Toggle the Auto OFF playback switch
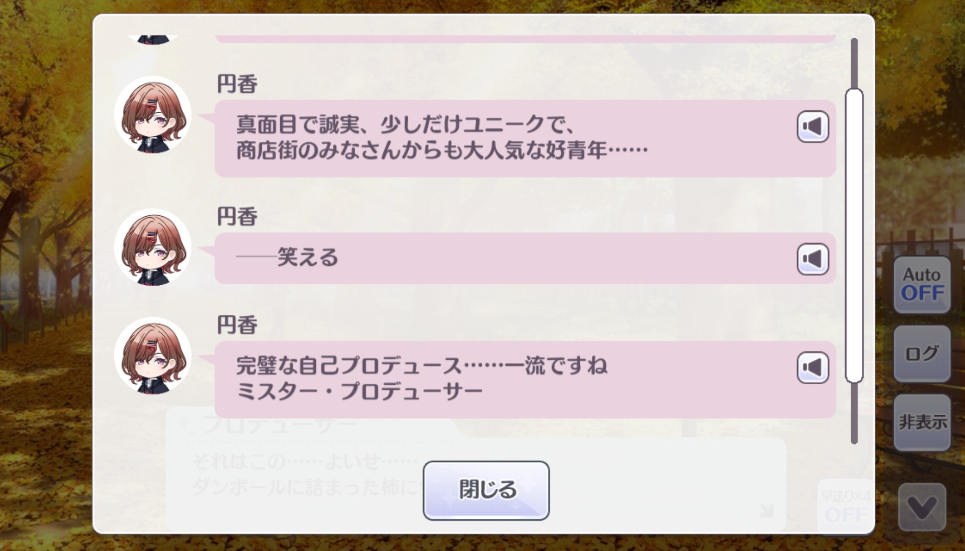 pos(922,284)
